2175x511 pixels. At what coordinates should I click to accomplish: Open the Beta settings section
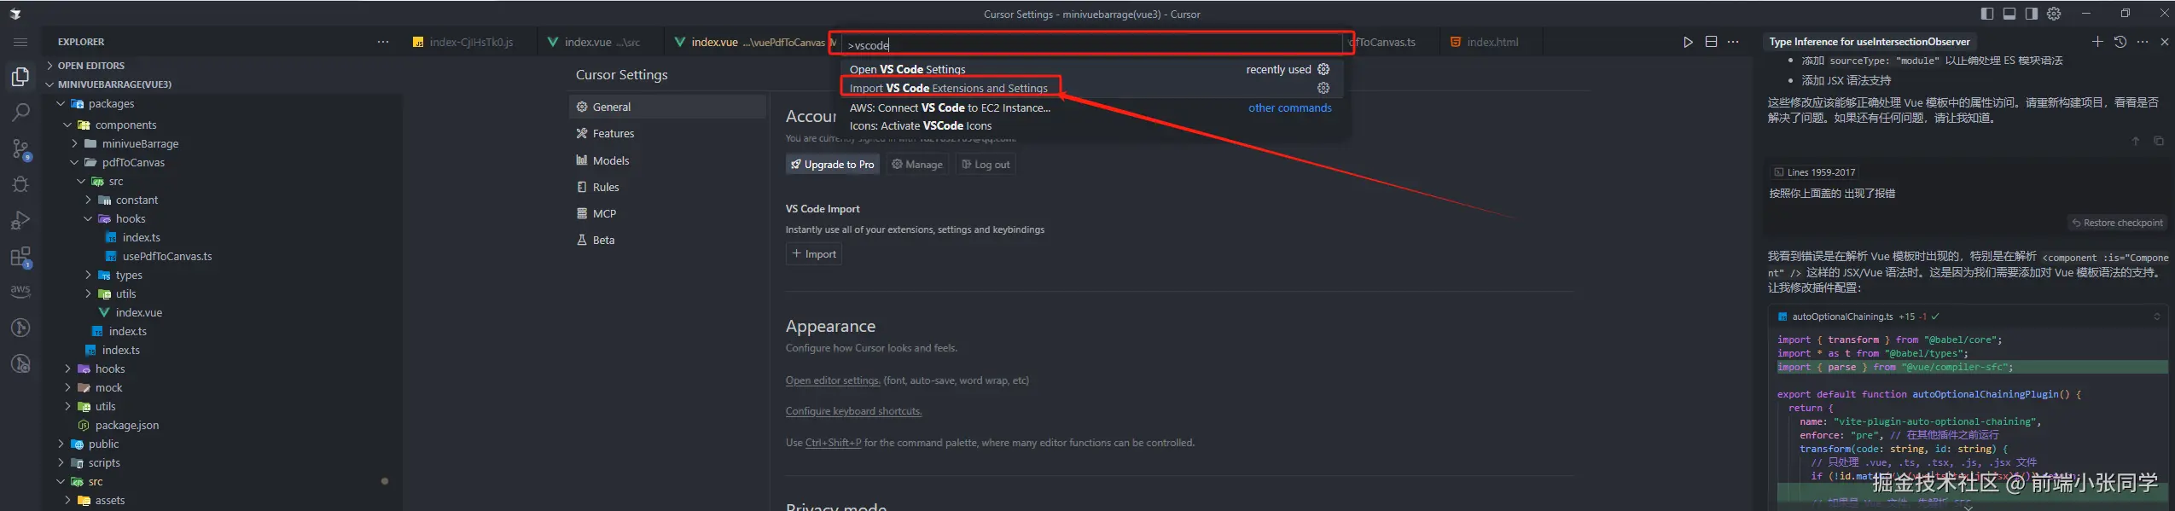(667, 240)
